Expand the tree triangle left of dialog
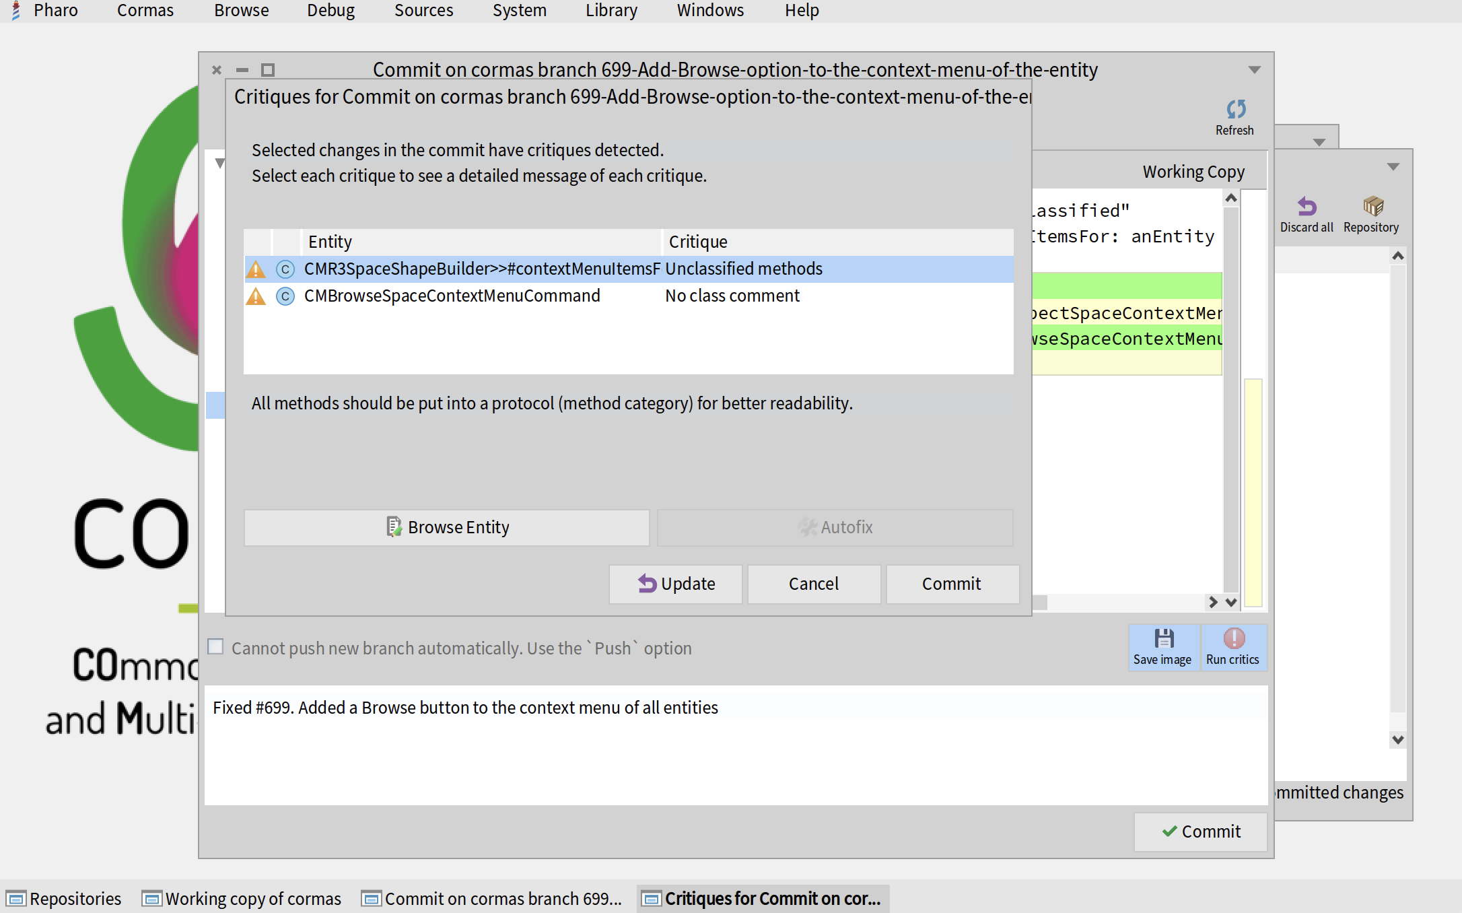1462x913 pixels. click(x=219, y=164)
